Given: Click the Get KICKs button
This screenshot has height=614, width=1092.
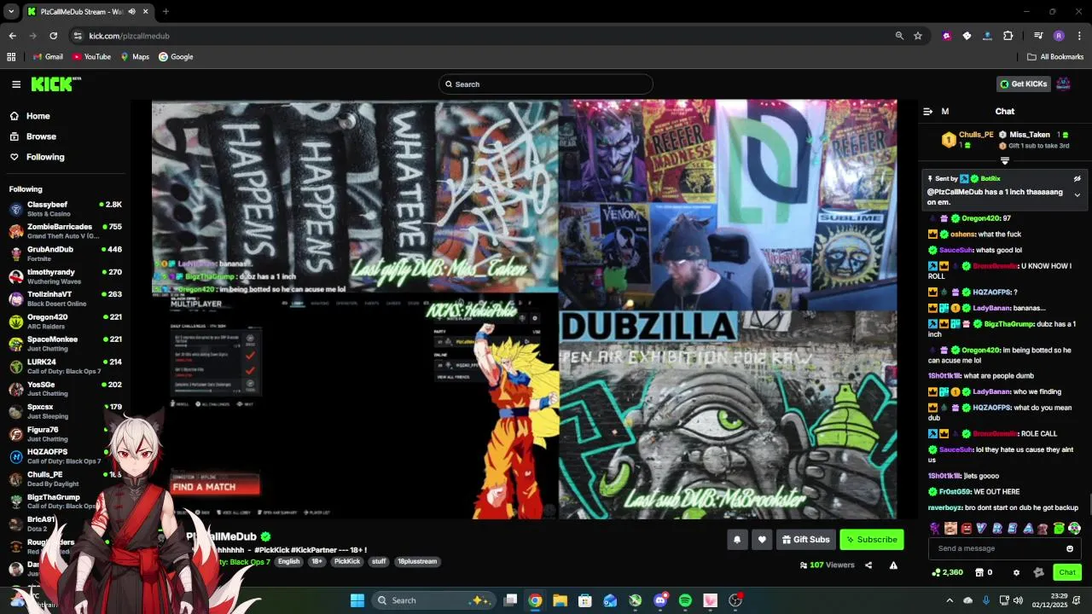Looking at the screenshot, I should tap(1023, 84).
